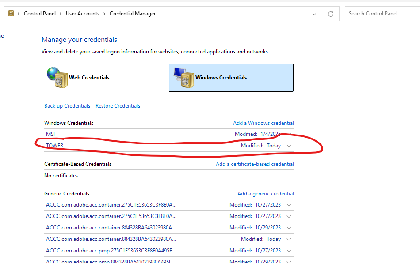Click the Manage your credentials heading
Screen dimensions: 420x263
coord(79,40)
